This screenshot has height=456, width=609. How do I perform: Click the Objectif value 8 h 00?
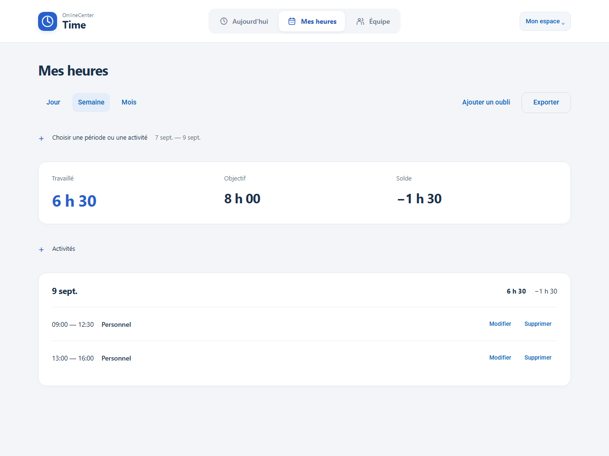(242, 199)
